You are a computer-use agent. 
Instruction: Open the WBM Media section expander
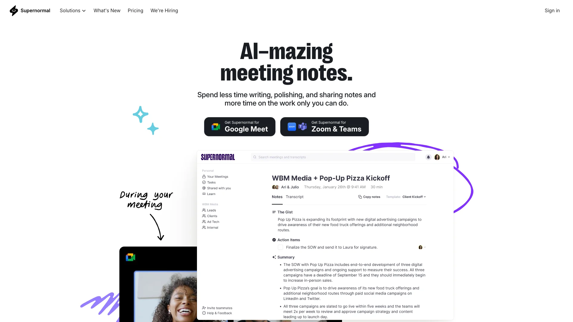pyautogui.click(x=210, y=204)
